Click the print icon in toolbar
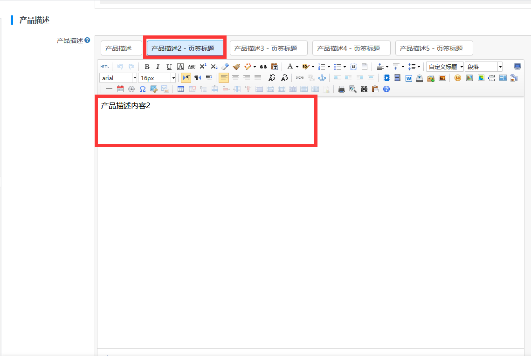The height and width of the screenshot is (356, 531). [342, 89]
